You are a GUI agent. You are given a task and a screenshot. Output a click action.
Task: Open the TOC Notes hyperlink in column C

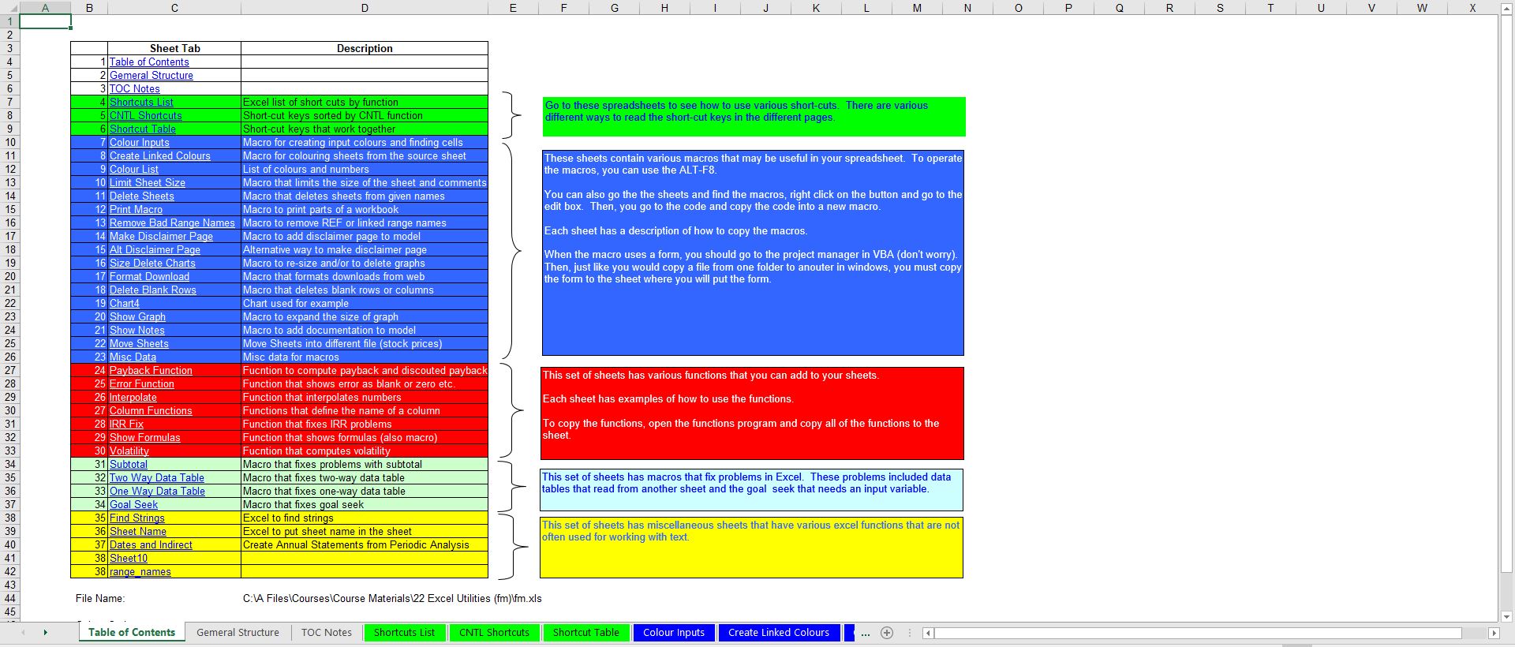point(135,89)
